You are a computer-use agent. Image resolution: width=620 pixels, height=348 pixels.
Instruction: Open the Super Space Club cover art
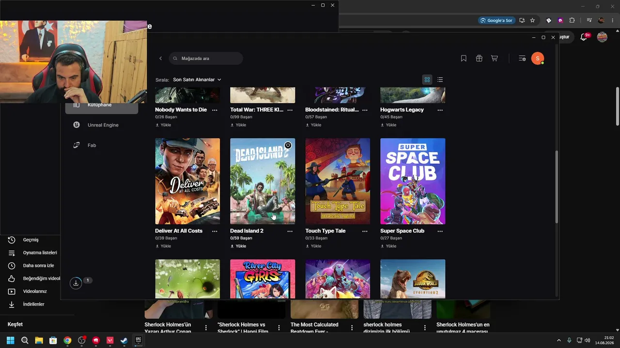pos(413,181)
